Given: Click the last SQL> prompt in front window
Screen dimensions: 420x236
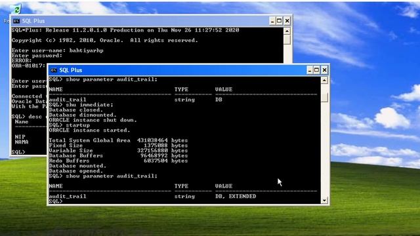Looking at the screenshot, I should click(x=55, y=201).
